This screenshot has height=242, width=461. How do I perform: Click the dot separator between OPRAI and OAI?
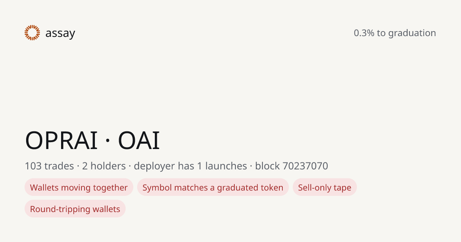click(108, 141)
